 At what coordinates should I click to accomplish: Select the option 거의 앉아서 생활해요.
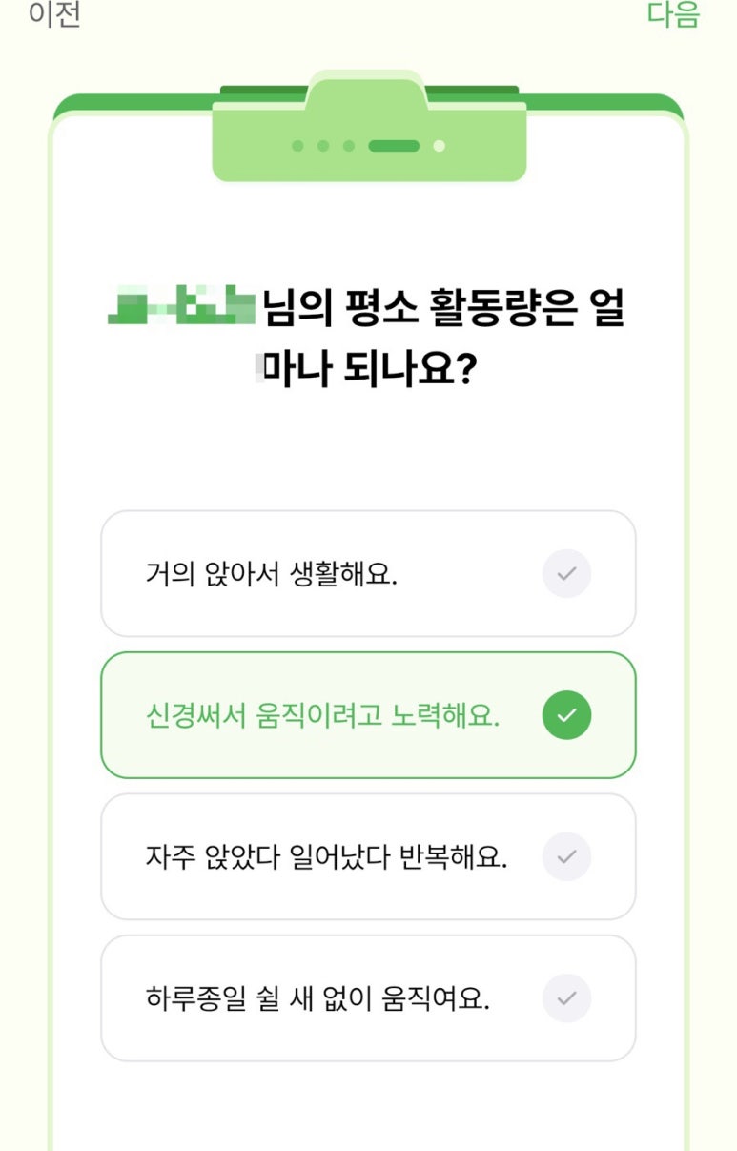pos(368,574)
